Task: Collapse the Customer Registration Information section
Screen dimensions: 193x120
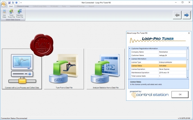Action: click(x=130, y=49)
